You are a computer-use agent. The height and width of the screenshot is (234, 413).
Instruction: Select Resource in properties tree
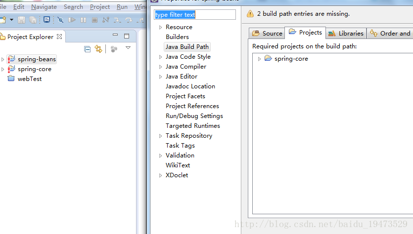(179, 27)
